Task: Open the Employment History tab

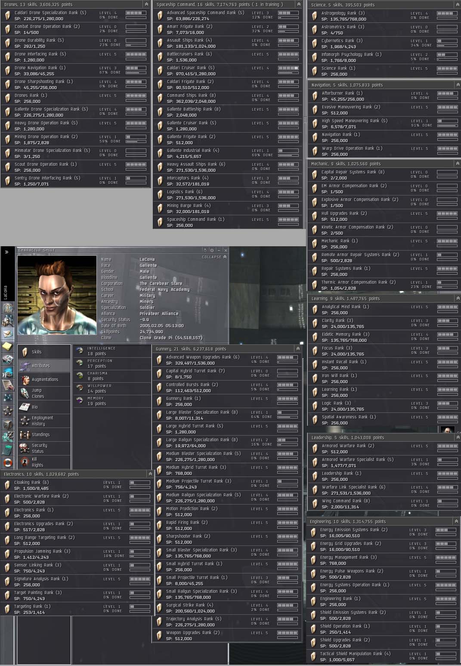Action: 44,421
